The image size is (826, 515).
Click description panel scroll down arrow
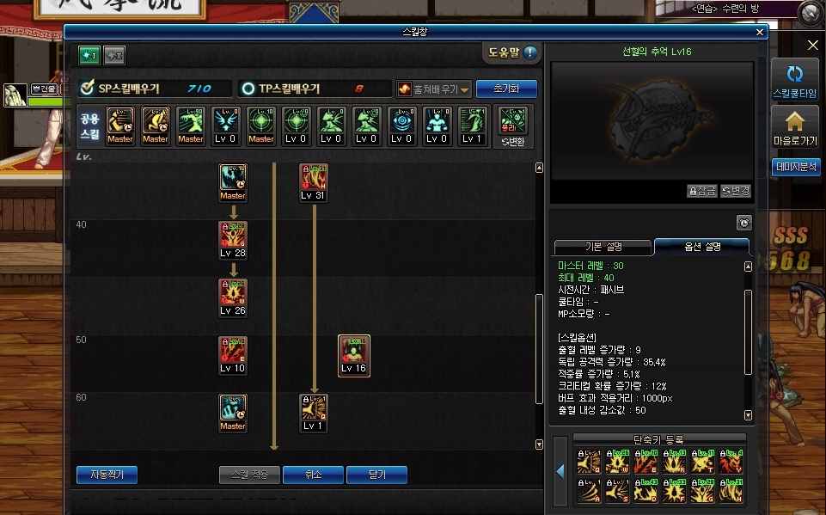point(748,415)
